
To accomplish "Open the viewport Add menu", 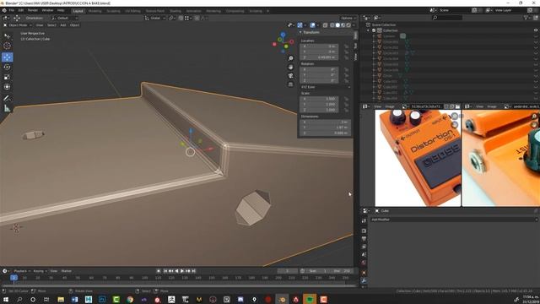I will [63, 25].
